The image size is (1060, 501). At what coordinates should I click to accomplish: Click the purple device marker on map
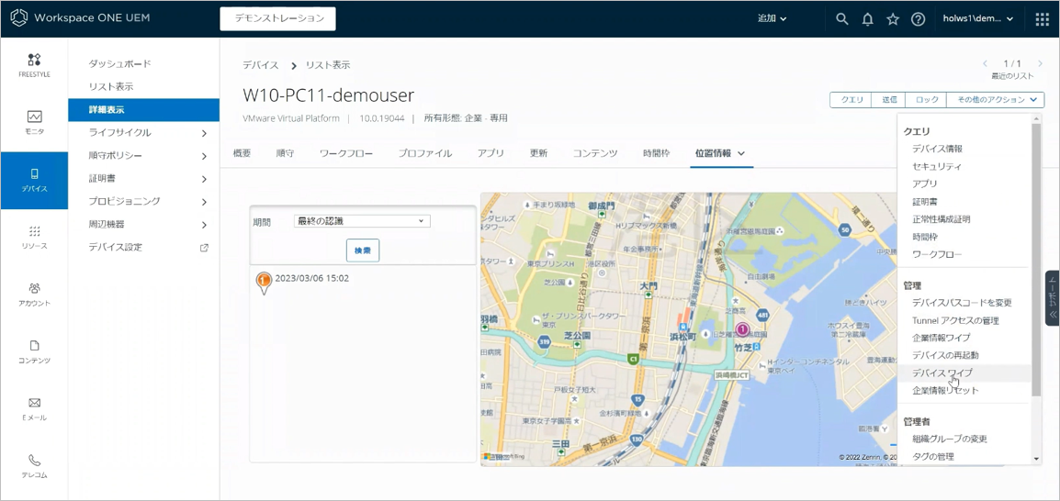pos(742,329)
